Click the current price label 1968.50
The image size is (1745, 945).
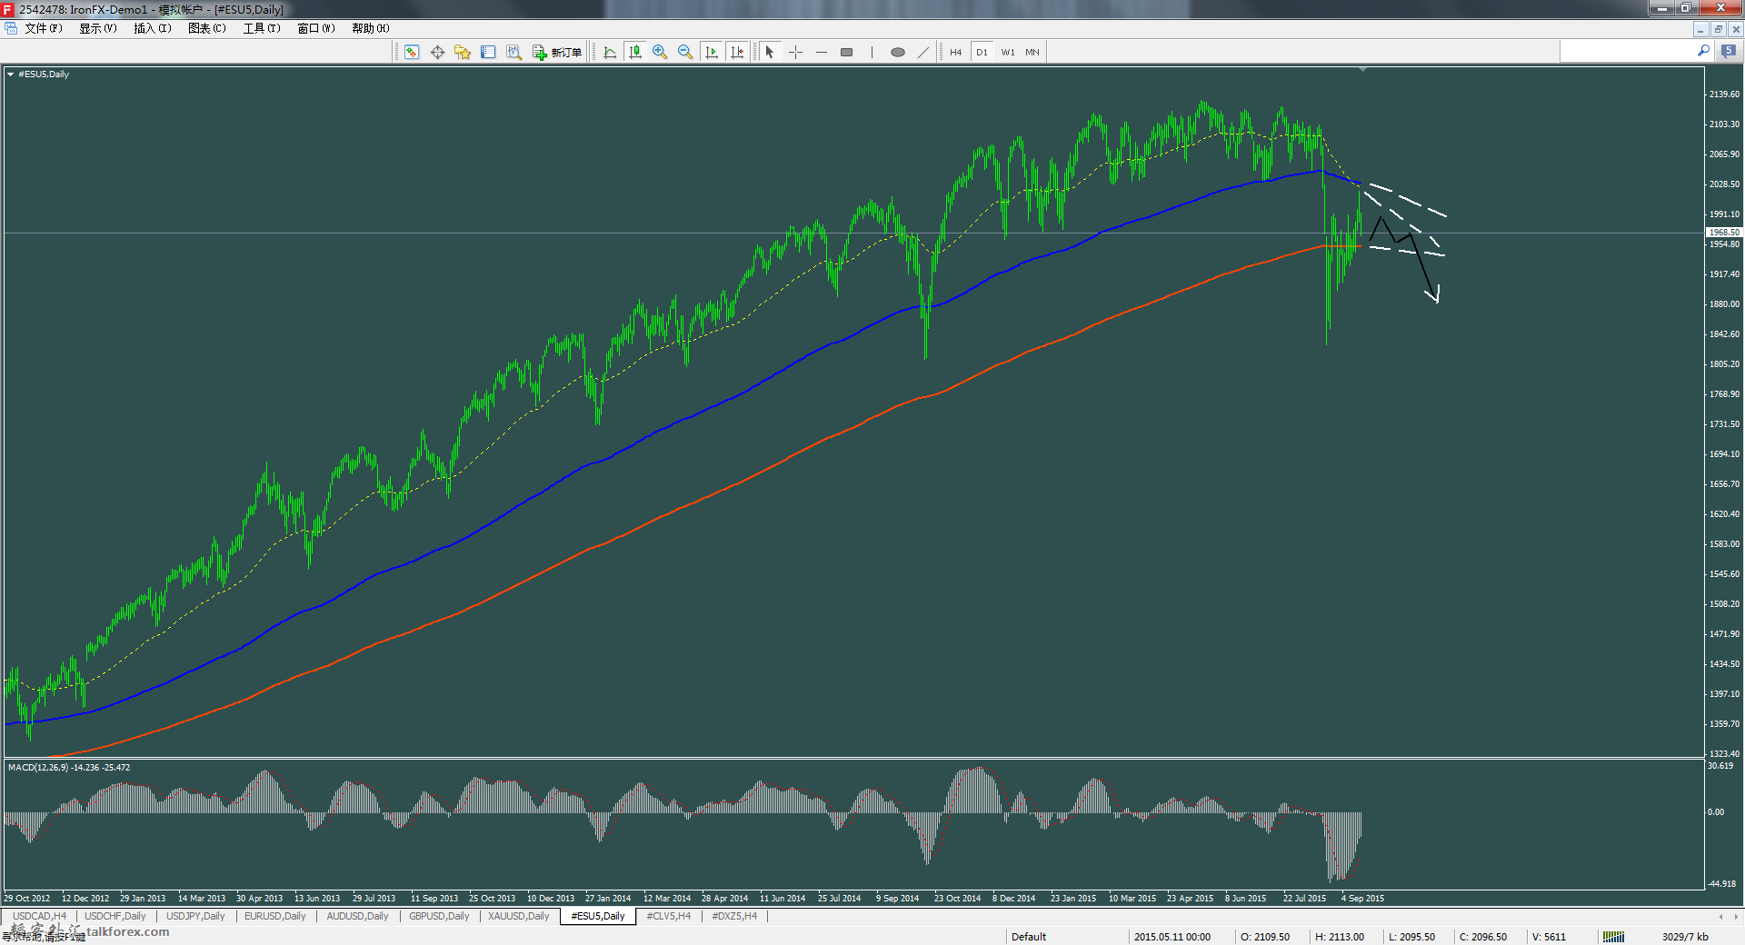tap(1723, 233)
